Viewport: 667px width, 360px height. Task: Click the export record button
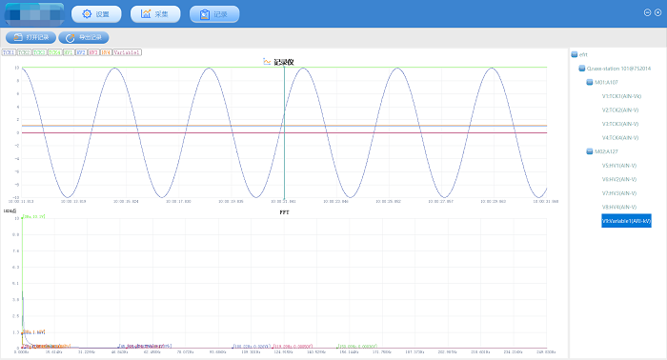click(x=84, y=37)
